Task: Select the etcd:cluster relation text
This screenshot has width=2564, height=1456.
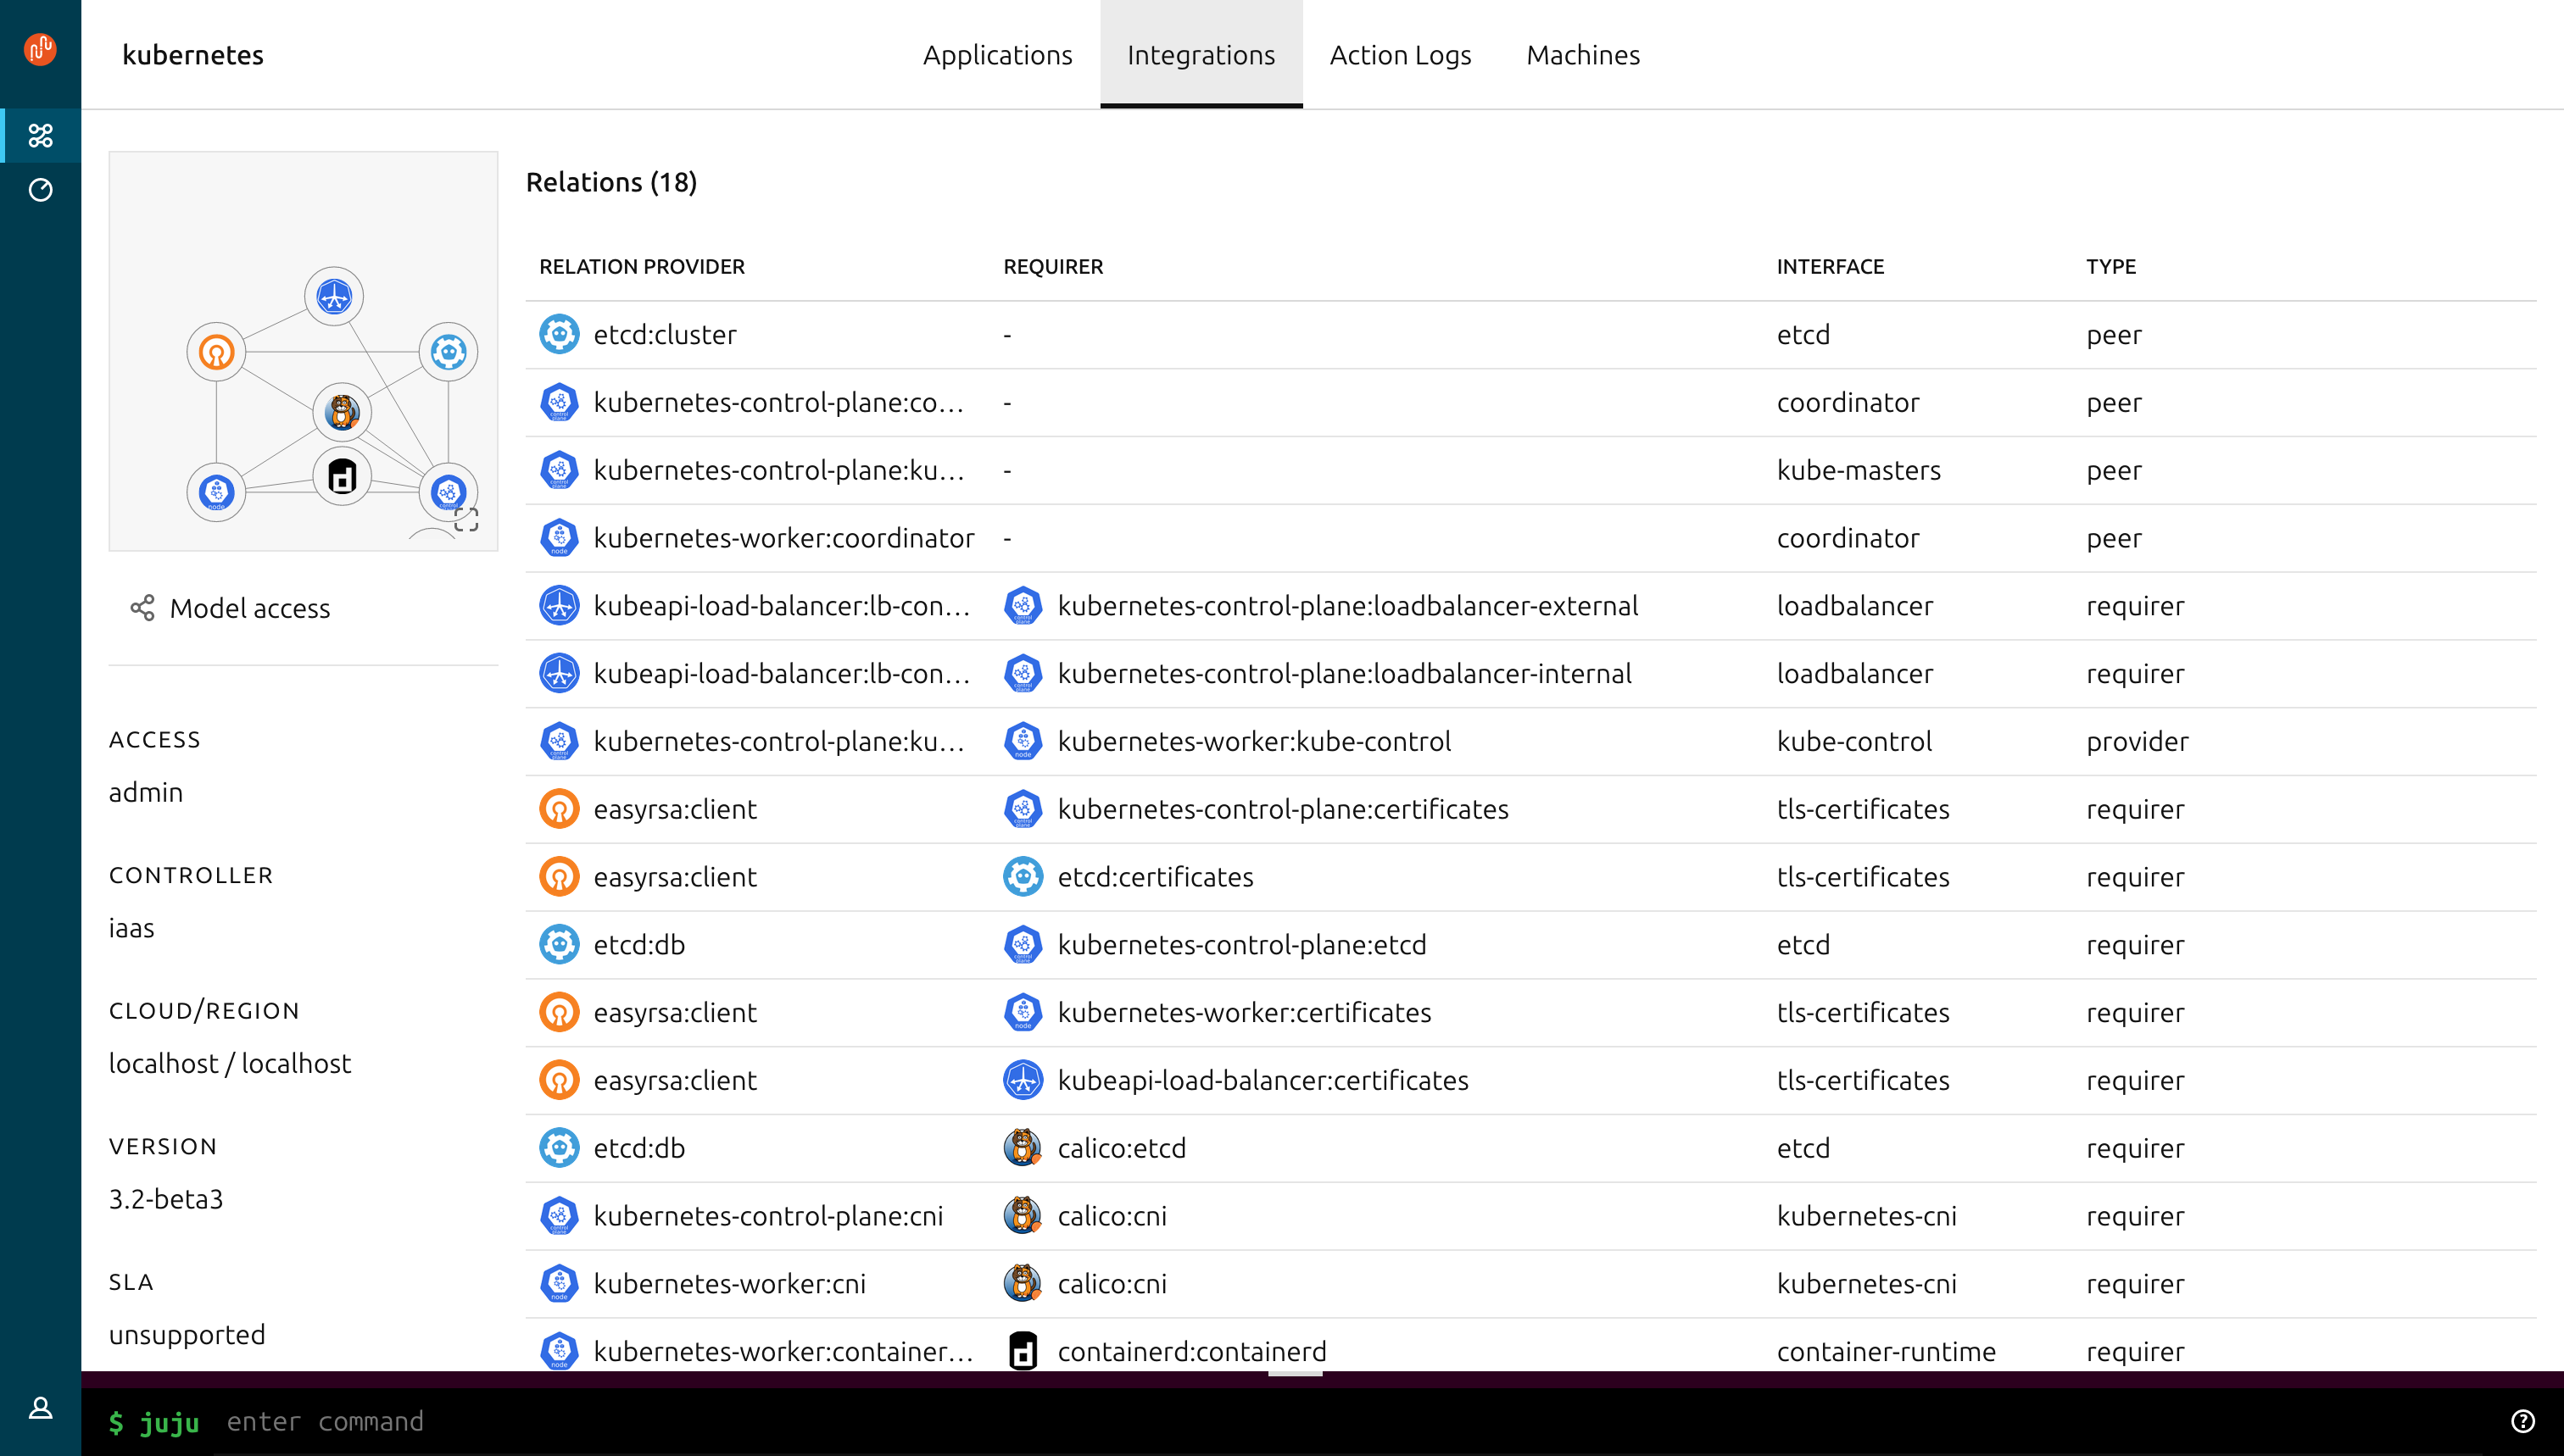Action: (x=664, y=334)
